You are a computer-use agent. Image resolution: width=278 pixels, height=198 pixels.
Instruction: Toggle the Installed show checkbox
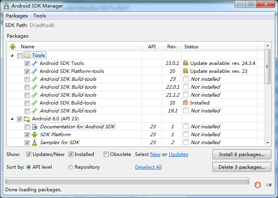(71, 154)
